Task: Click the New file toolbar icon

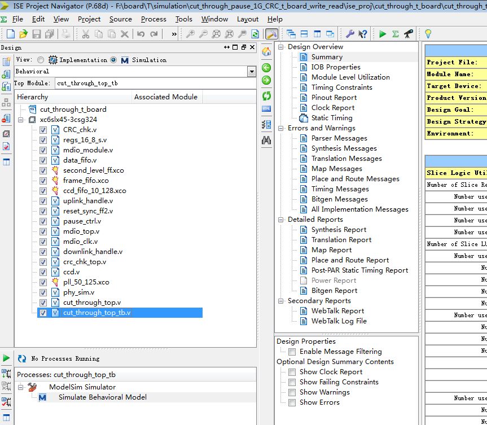Action: tap(11, 34)
